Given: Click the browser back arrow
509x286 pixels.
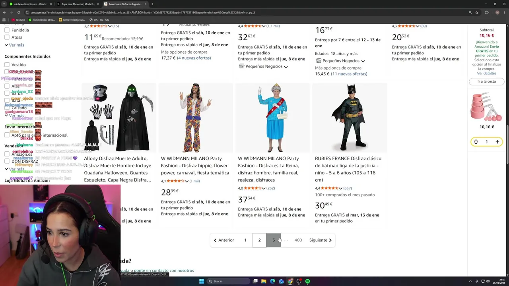Looking at the screenshot, I should tap(4, 12).
